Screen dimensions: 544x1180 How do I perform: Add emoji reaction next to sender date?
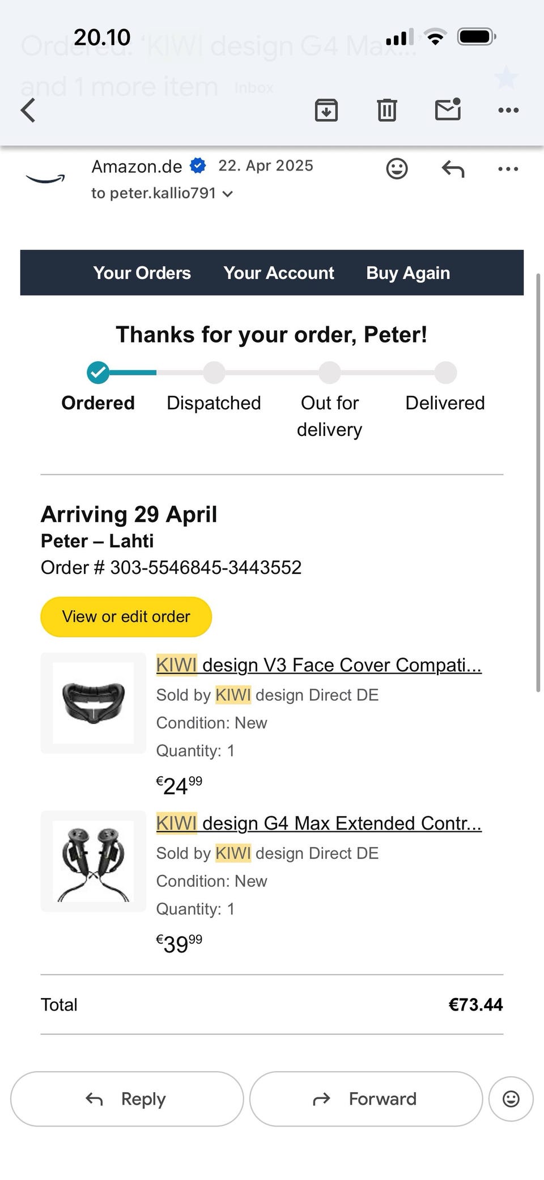click(x=397, y=168)
